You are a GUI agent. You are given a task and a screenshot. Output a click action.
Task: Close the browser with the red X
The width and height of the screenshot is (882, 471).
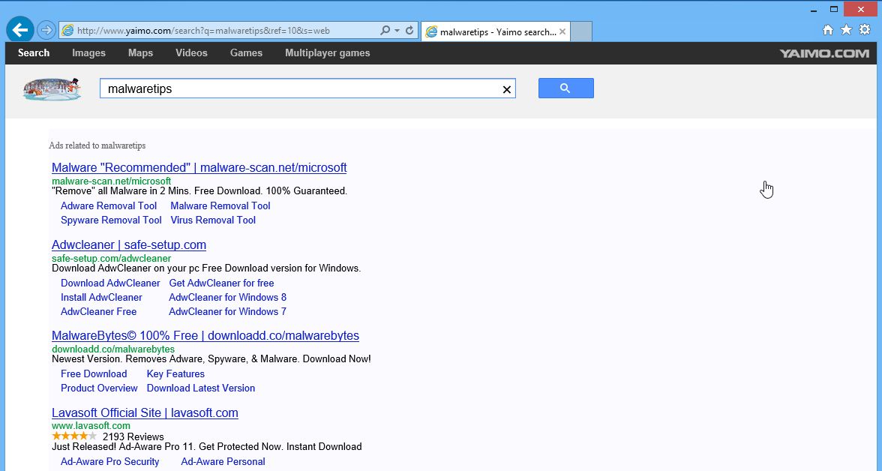(x=862, y=9)
